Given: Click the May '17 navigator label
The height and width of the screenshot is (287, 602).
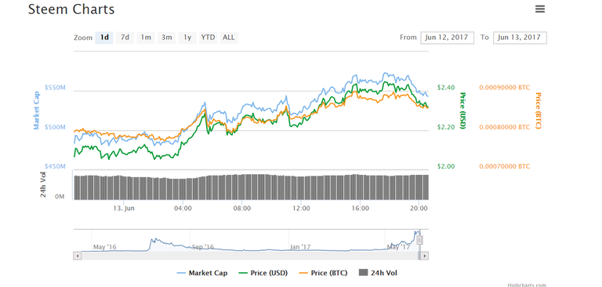Looking at the screenshot, I should [398, 247].
